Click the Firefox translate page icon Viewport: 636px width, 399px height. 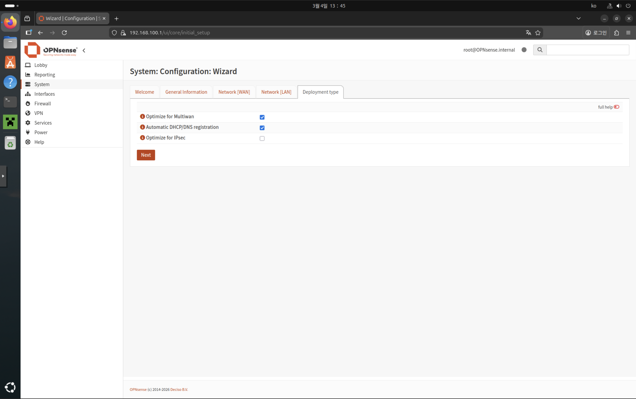(x=528, y=33)
